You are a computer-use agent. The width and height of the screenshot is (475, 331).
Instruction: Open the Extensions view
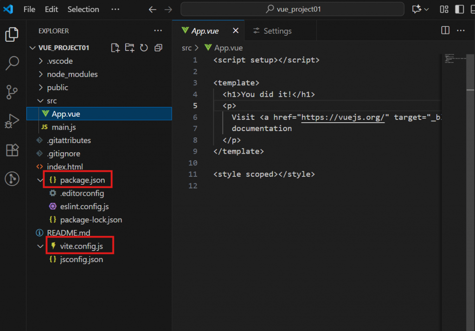pyautogui.click(x=12, y=150)
